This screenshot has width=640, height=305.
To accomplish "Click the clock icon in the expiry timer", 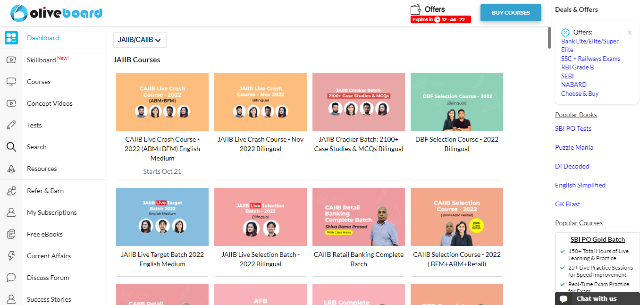I will [x=437, y=19].
